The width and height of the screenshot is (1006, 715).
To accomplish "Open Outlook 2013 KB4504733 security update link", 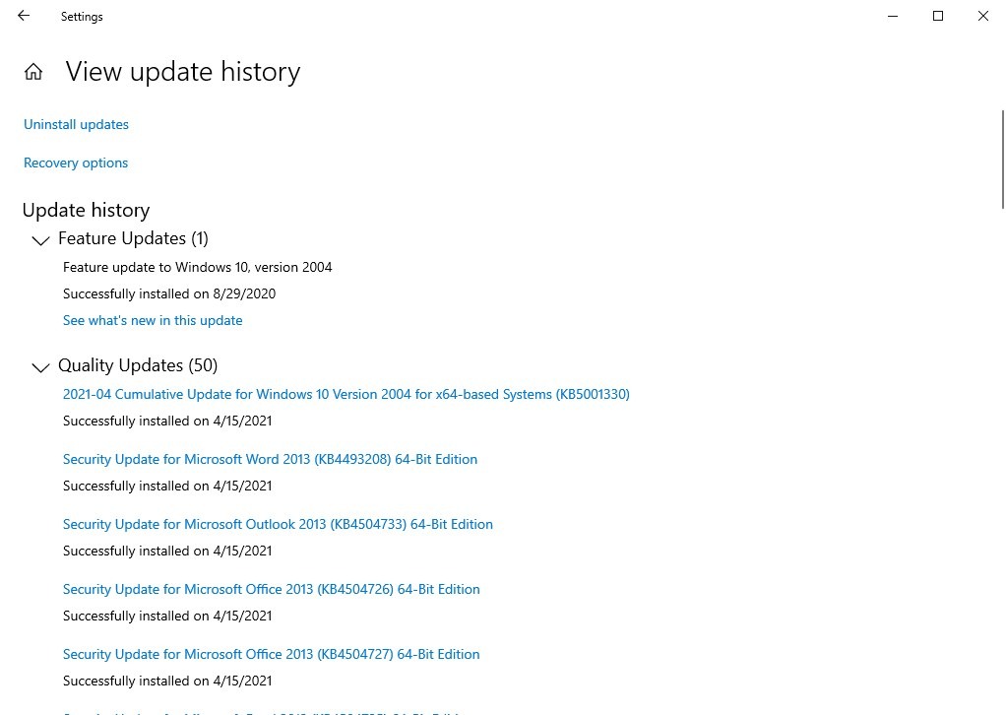I will tap(278, 524).
